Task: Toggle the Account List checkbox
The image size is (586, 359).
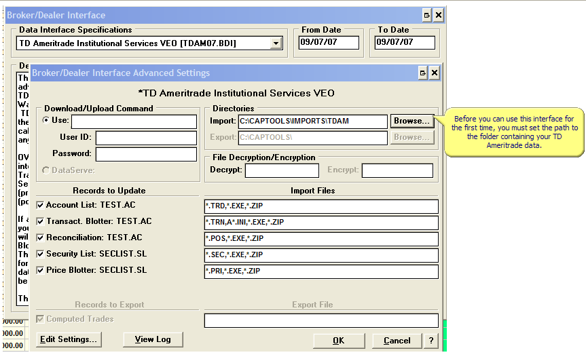Action: (x=40, y=205)
